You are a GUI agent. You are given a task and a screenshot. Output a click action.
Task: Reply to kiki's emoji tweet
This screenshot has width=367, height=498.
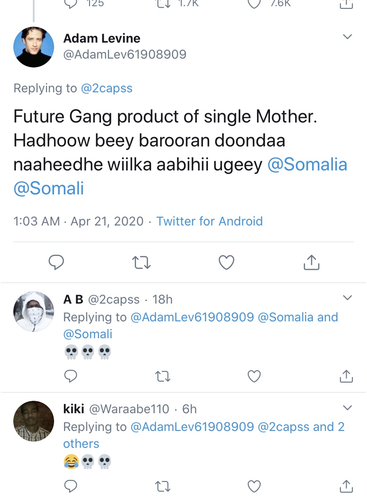(x=71, y=486)
